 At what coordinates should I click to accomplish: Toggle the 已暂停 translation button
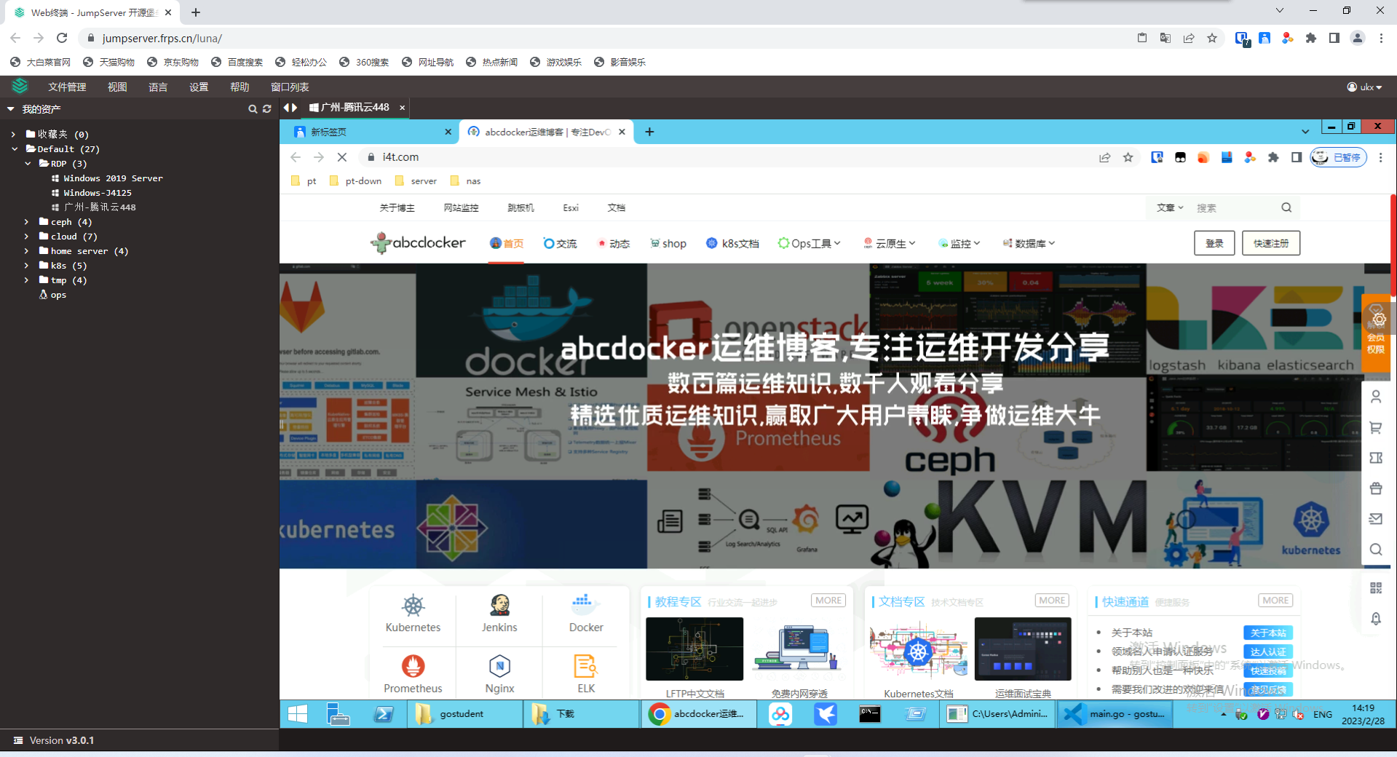[1338, 157]
